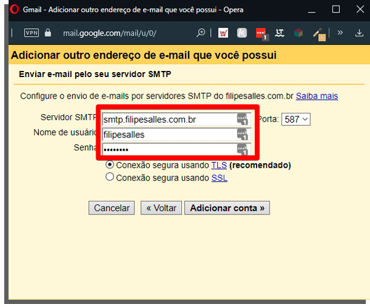The image size is (370, 307).
Task: Open the brush and box extension icon
Action: [x=319, y=35]
